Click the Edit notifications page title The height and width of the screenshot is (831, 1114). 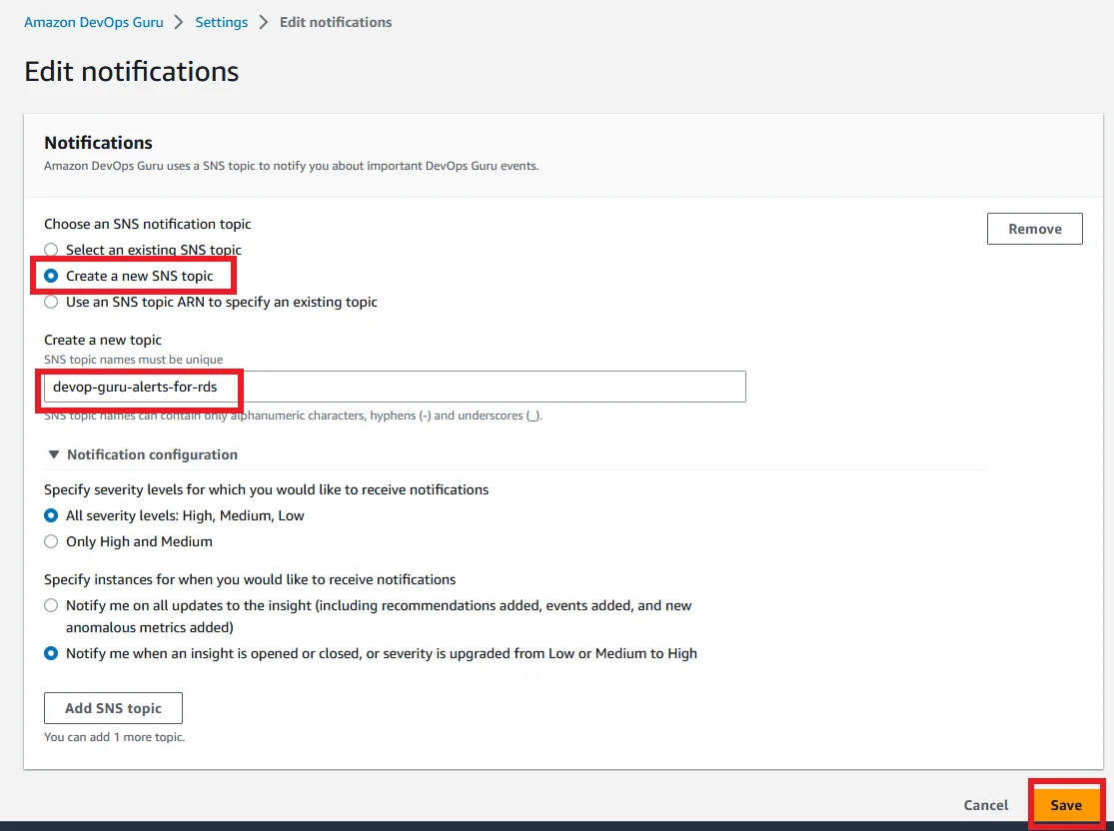click(x=132, y=71)
